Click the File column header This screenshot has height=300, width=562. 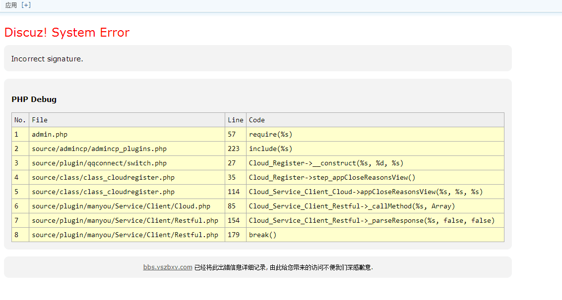(39, 120)
